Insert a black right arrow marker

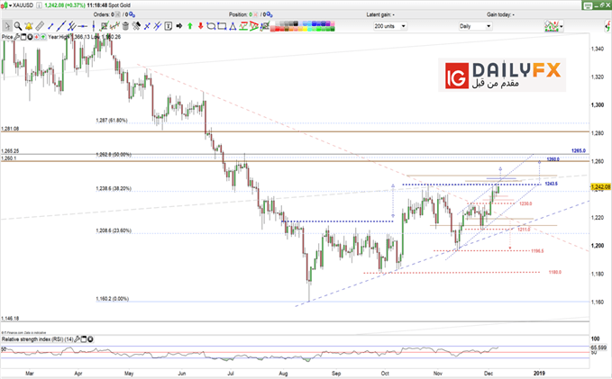(179, 26)
